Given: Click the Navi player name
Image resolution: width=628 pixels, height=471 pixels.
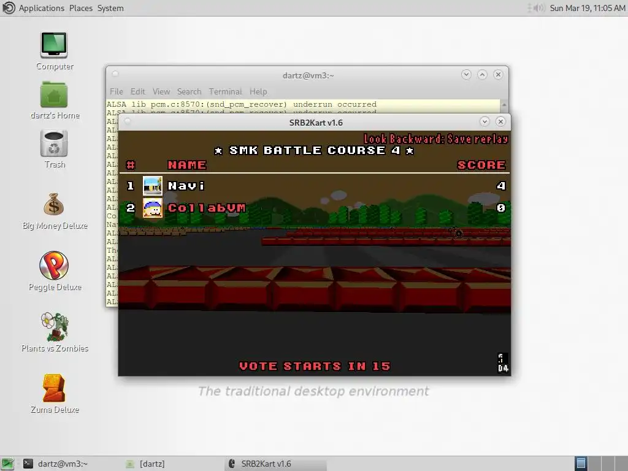Looking at the screenshot, I should 186,186.
